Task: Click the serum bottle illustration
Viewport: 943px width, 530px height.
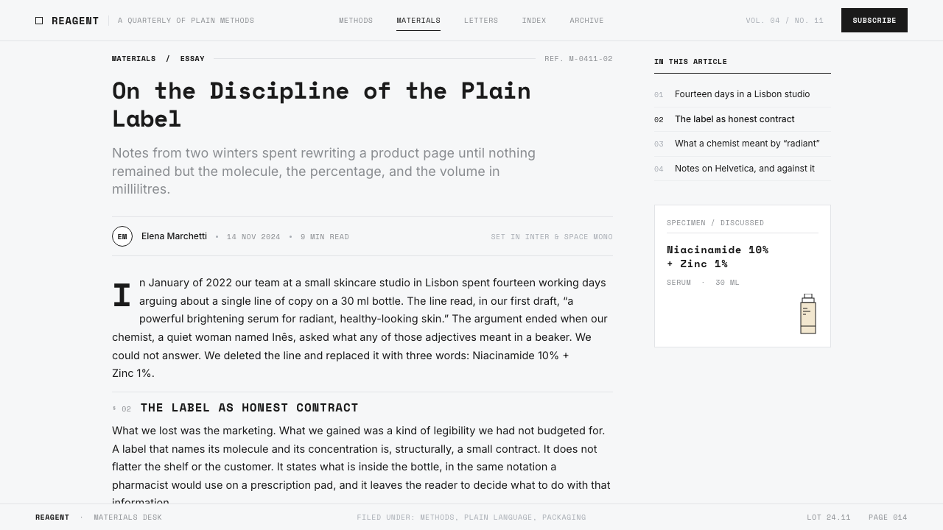Action: click(x=808, y=314)
